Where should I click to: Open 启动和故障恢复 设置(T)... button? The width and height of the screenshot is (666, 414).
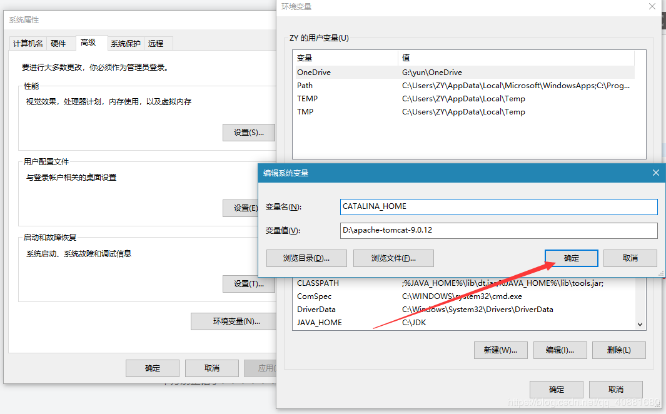[x=248, y=284]
